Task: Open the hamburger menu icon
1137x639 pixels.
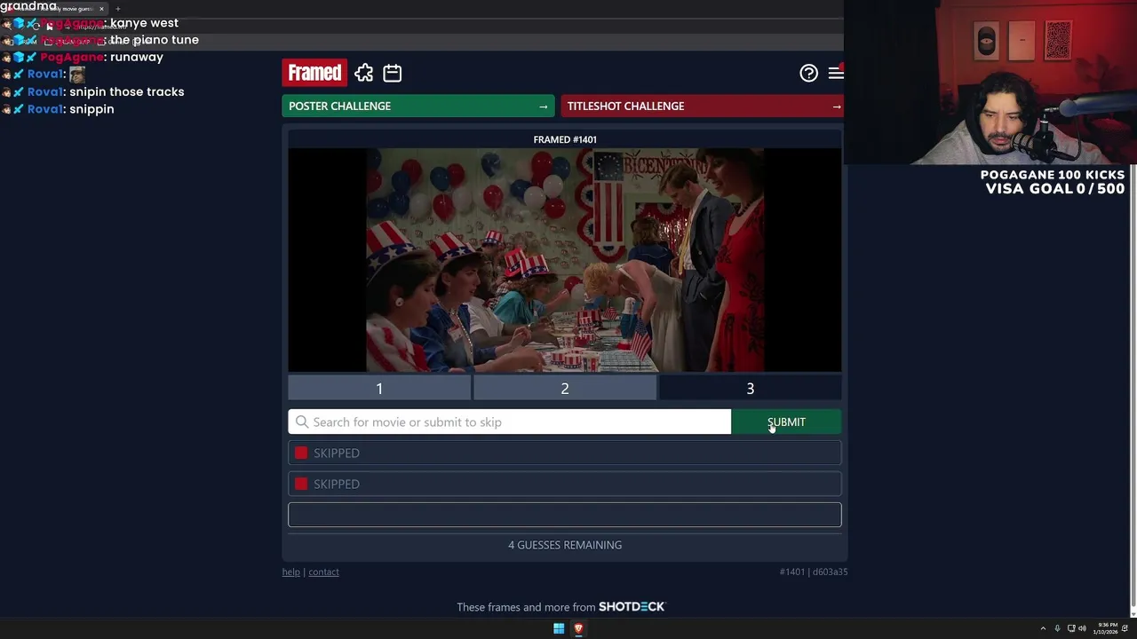Action: click(x=835, y=74)
